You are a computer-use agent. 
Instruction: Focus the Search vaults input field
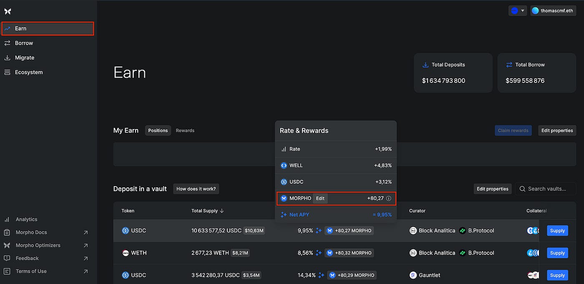click(546, 189)
